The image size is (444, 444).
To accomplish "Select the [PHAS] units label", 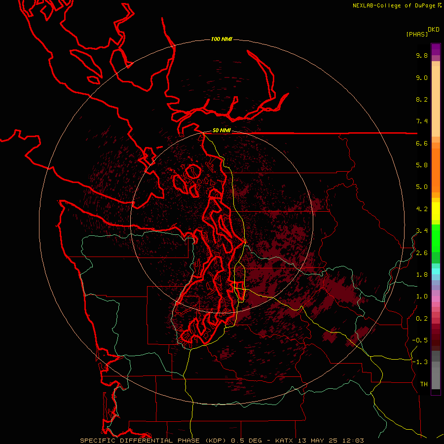I will (x=417, y=34).
